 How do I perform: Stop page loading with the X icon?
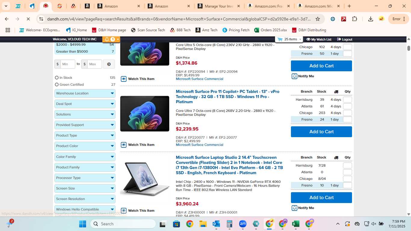pos(28,19)
